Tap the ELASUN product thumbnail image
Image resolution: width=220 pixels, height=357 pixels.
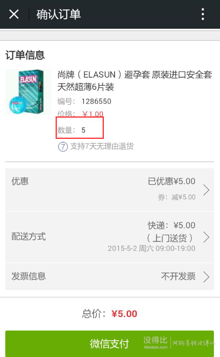28,92
